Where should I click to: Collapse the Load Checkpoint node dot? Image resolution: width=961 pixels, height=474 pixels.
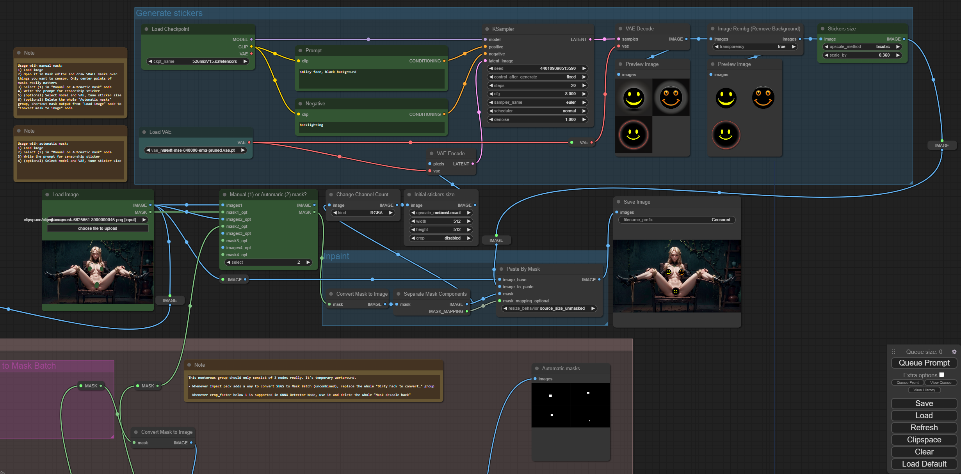point(146,29)
